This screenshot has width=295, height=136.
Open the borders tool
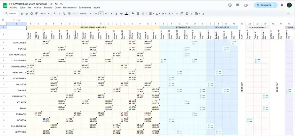pyautogui.click(x=138, y=14)
